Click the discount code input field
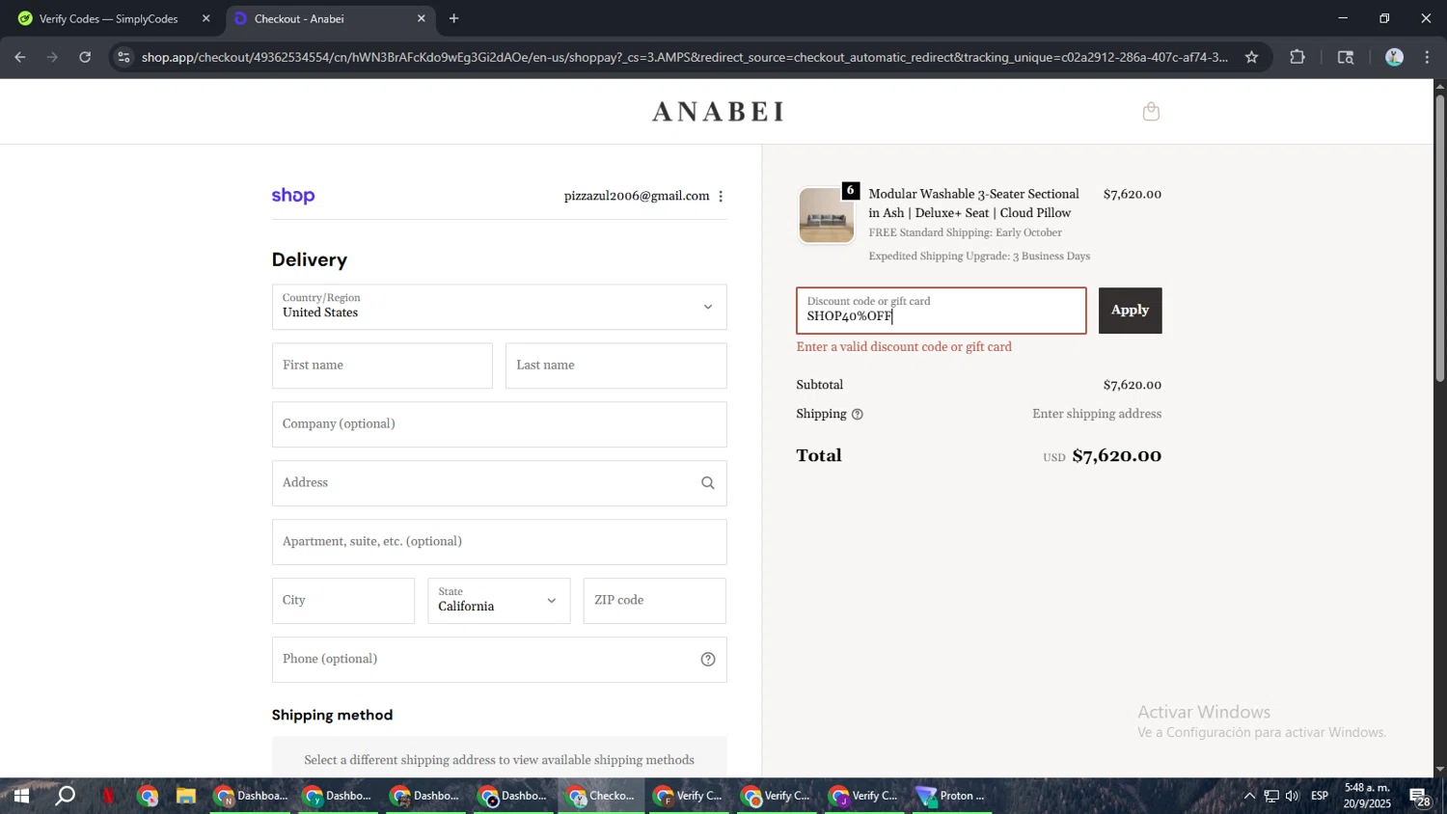The image size is (1447, 814). [x=941, y=311]
